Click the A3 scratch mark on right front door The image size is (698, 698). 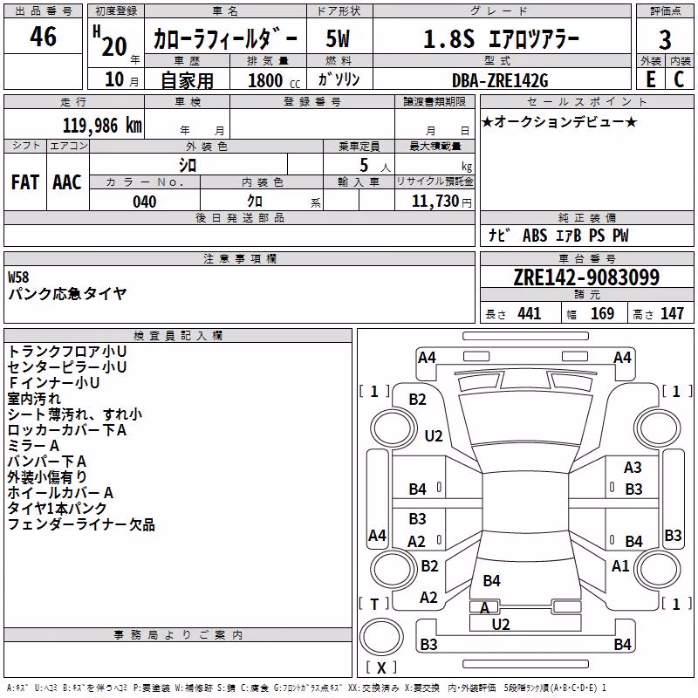[633, 468]
